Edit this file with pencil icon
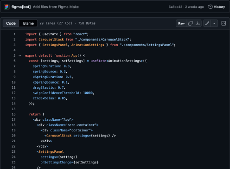 tap(207, 23)
